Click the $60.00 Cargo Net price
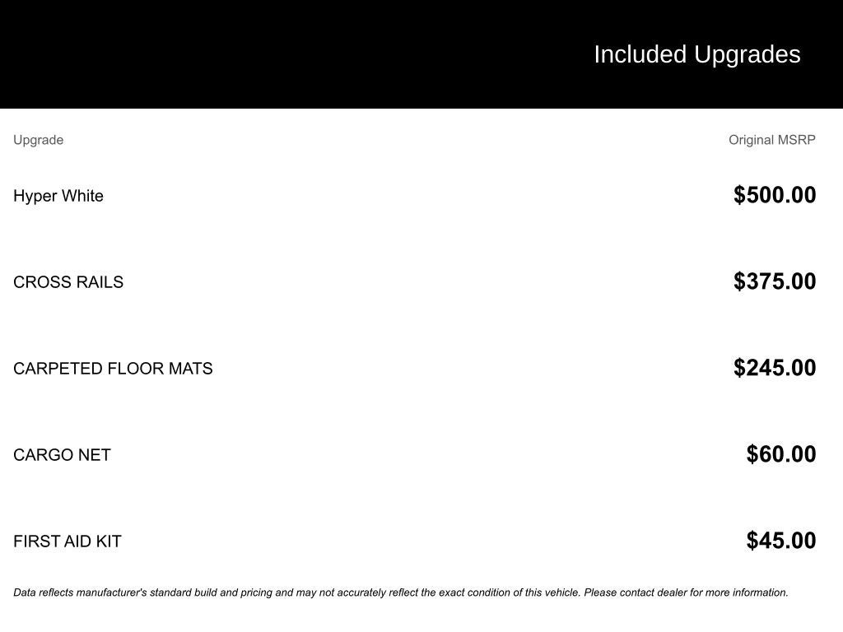This screenshot has width=843, height=632. tap(780, 454)
